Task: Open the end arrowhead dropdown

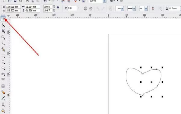Action: (146, 8)
